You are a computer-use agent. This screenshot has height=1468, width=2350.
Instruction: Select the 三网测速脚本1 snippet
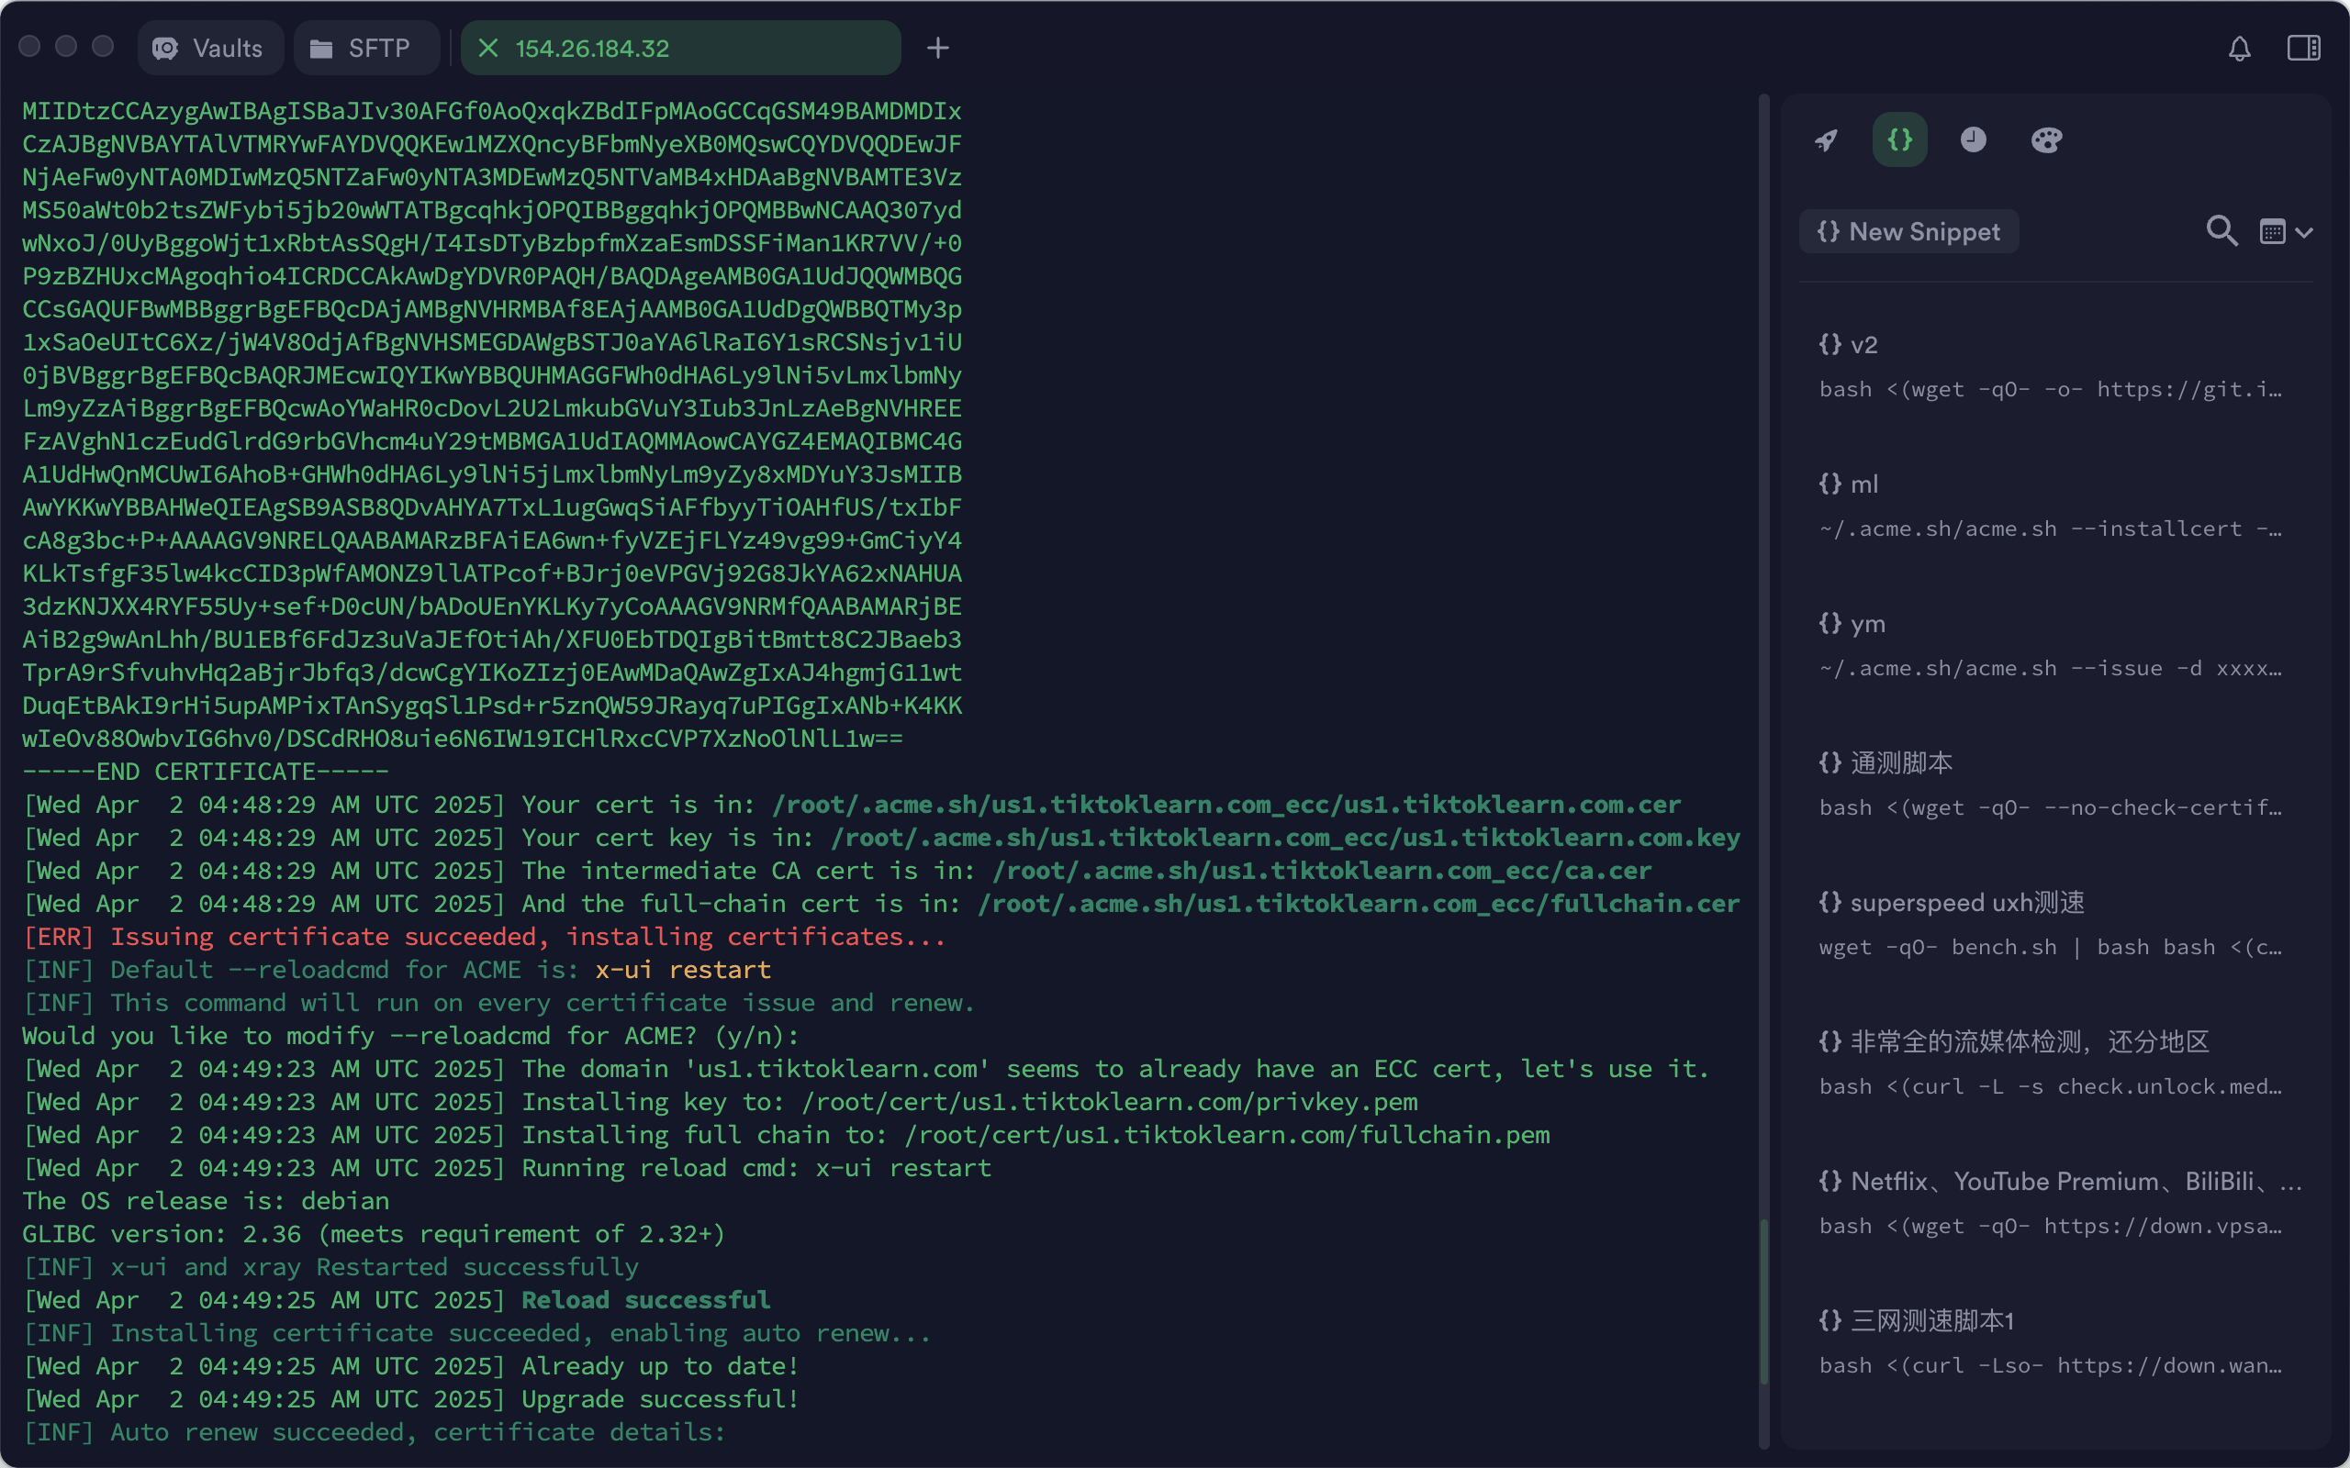click(x=2049, y=1342)
